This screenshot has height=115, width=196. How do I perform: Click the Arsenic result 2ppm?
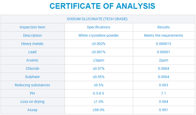pyautogui.click(x=164, y=60)
